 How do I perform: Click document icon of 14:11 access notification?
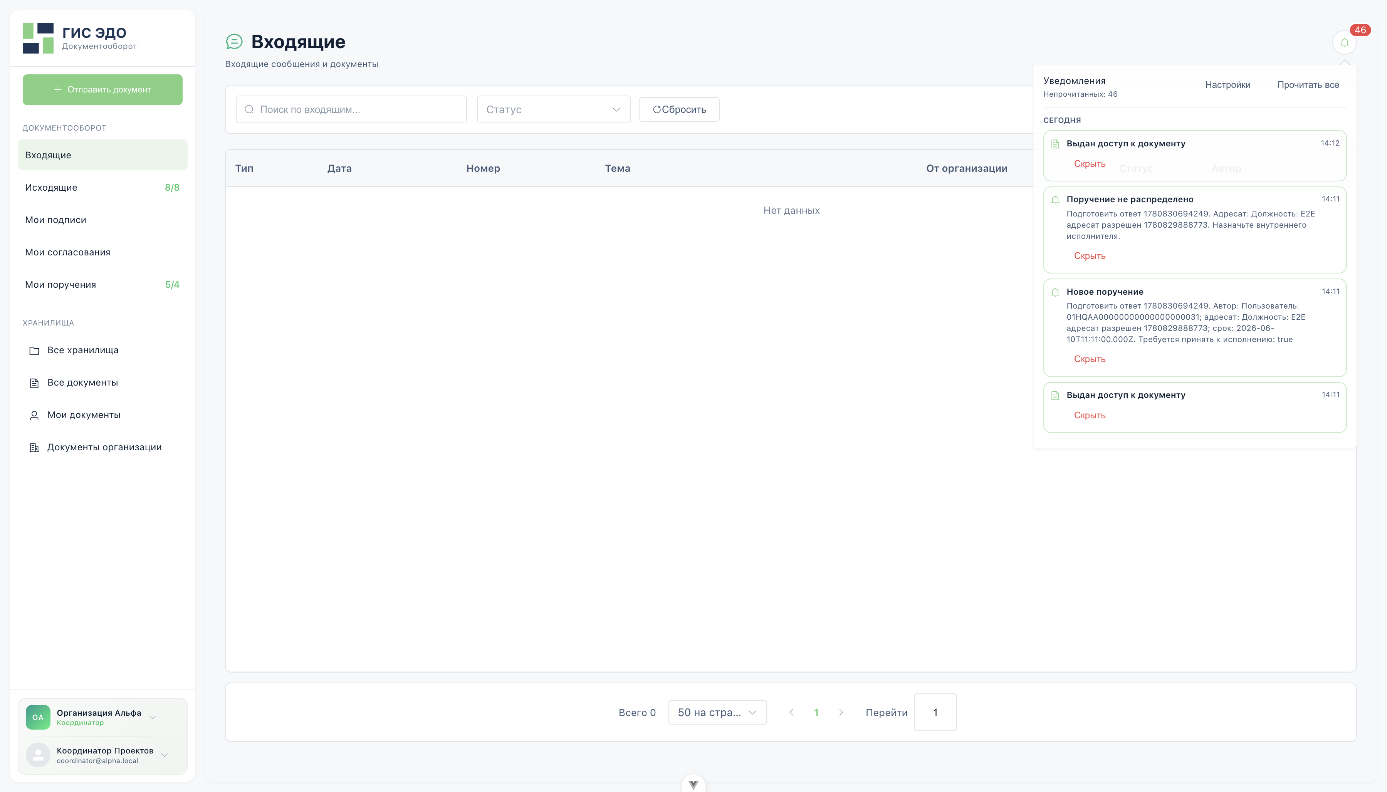(1055, 396)
